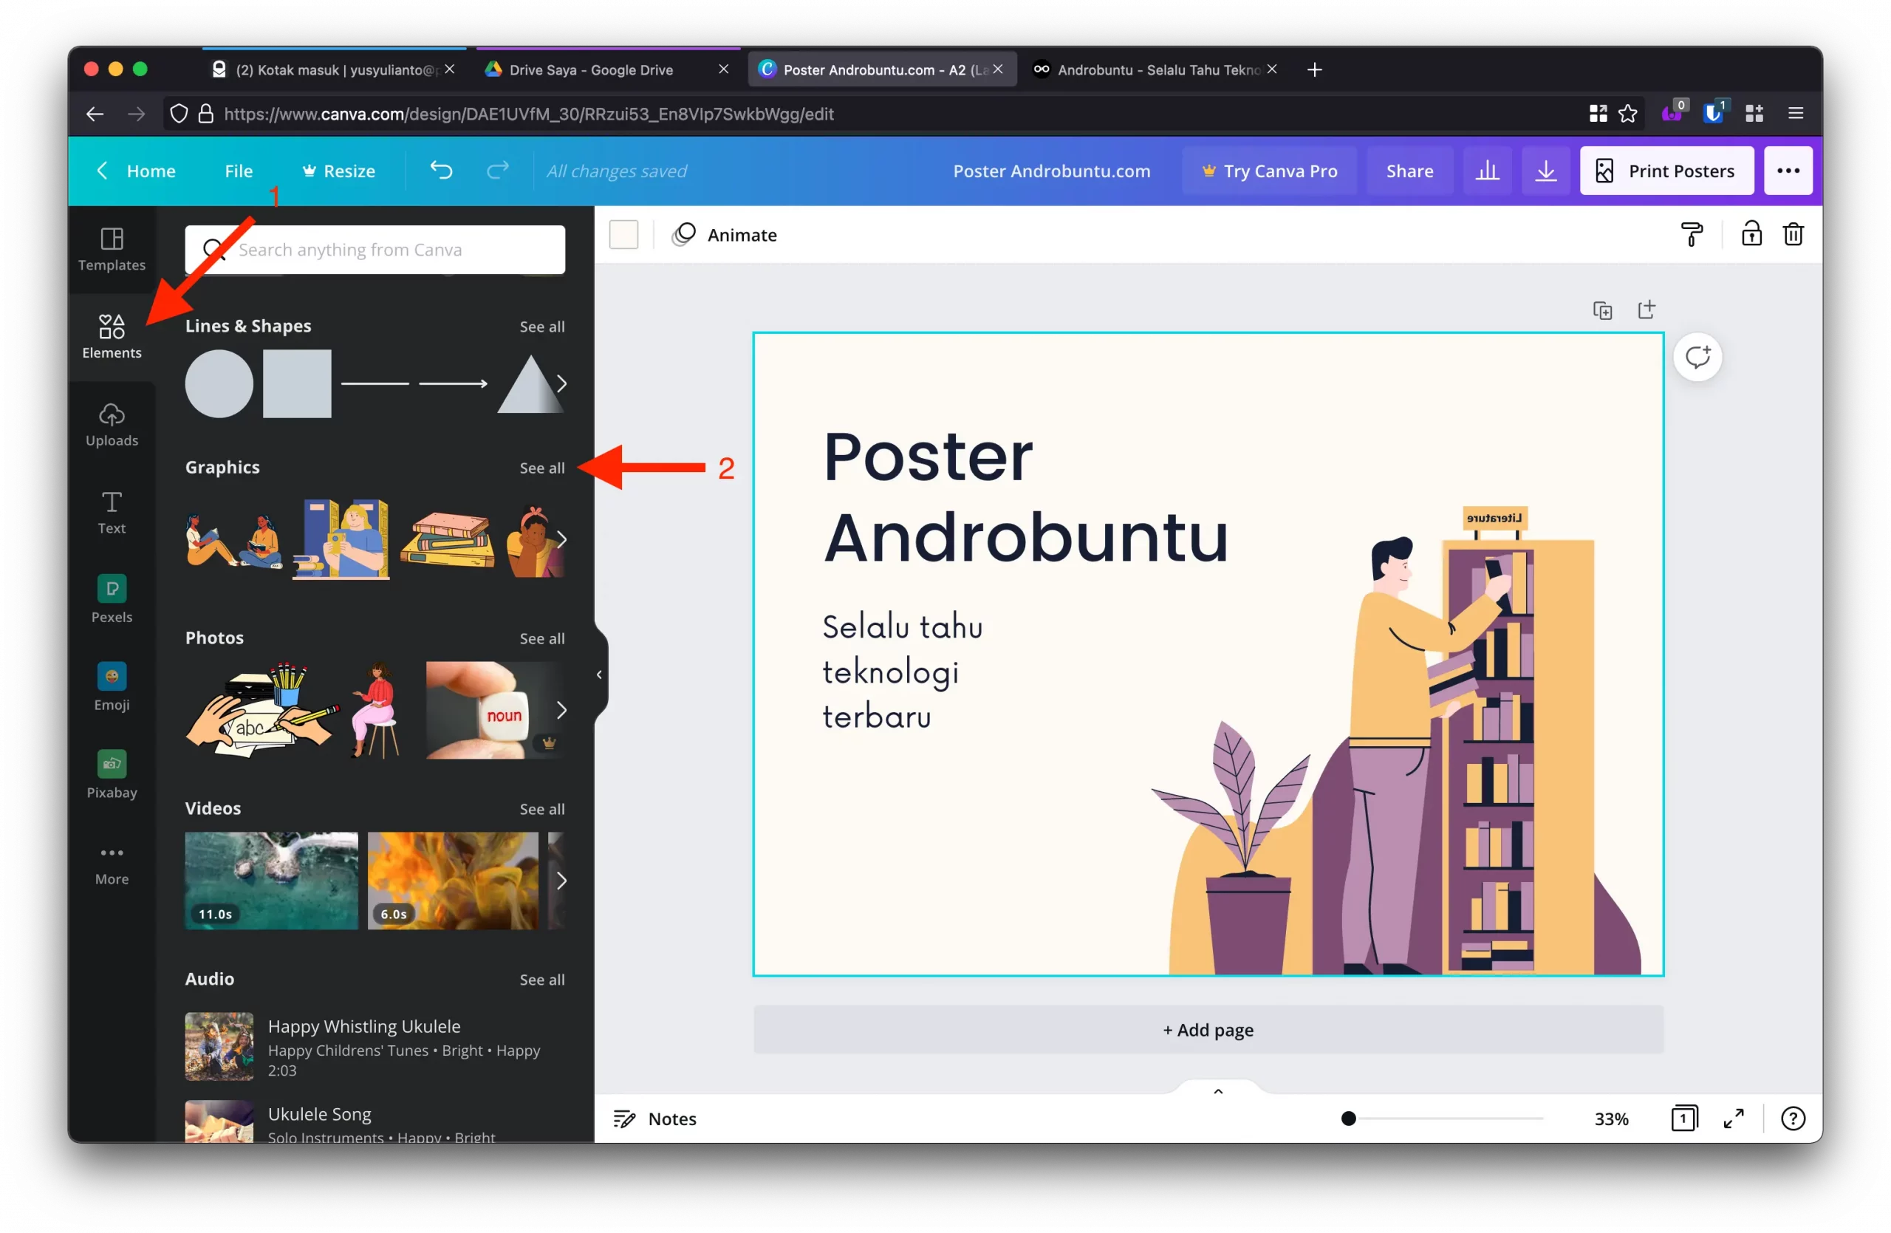The image size is (1891, 1233).
Task: Open the Elements sidebar panel
Action: tap(112, 336)
